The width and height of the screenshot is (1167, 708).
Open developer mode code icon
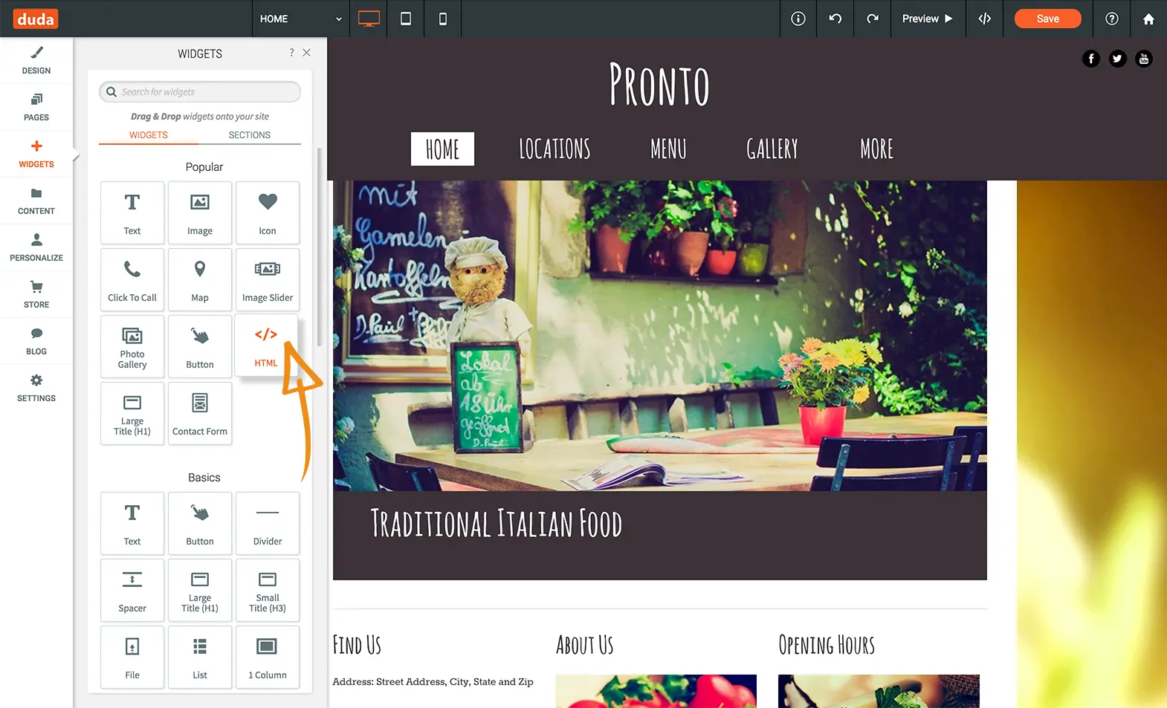tap(985, 19)
